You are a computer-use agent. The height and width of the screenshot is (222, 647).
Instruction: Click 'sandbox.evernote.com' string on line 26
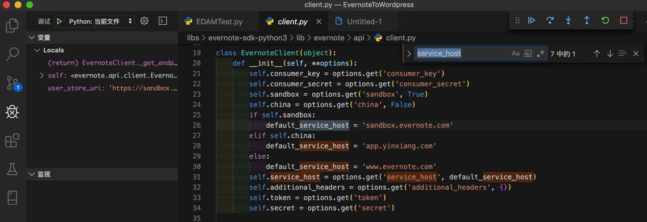[x=407, y=125]
